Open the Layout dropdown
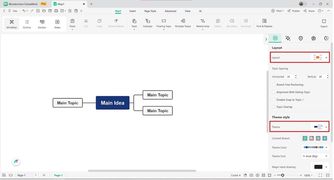Screen dimensions: 334x180 point(326,57)
